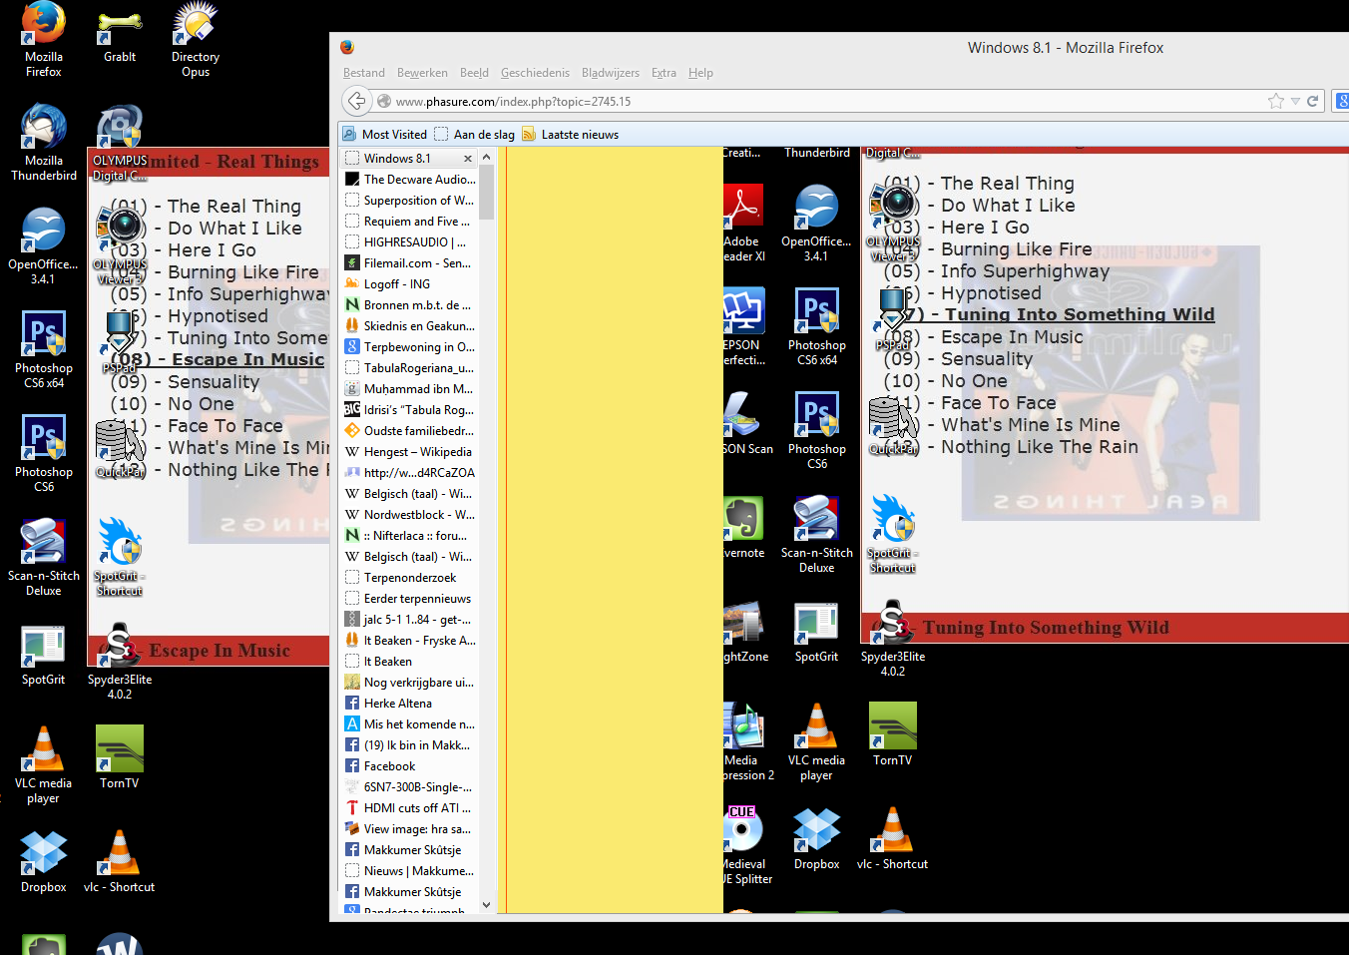Switch to the Muhammad ibn M... tab
The image size is (1349, 955).
409,389
